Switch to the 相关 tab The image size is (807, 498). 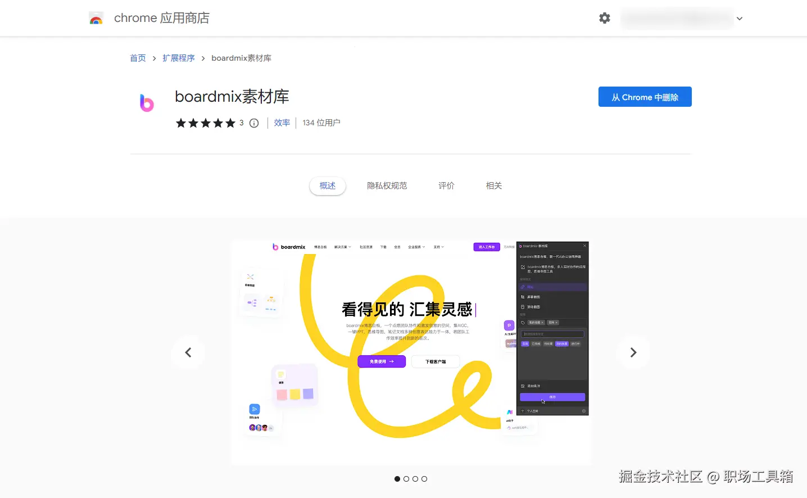click(x=494, y=185)
